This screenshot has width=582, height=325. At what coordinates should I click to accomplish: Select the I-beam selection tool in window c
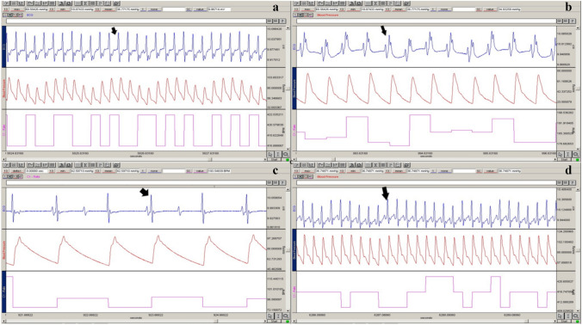(278, 316)
